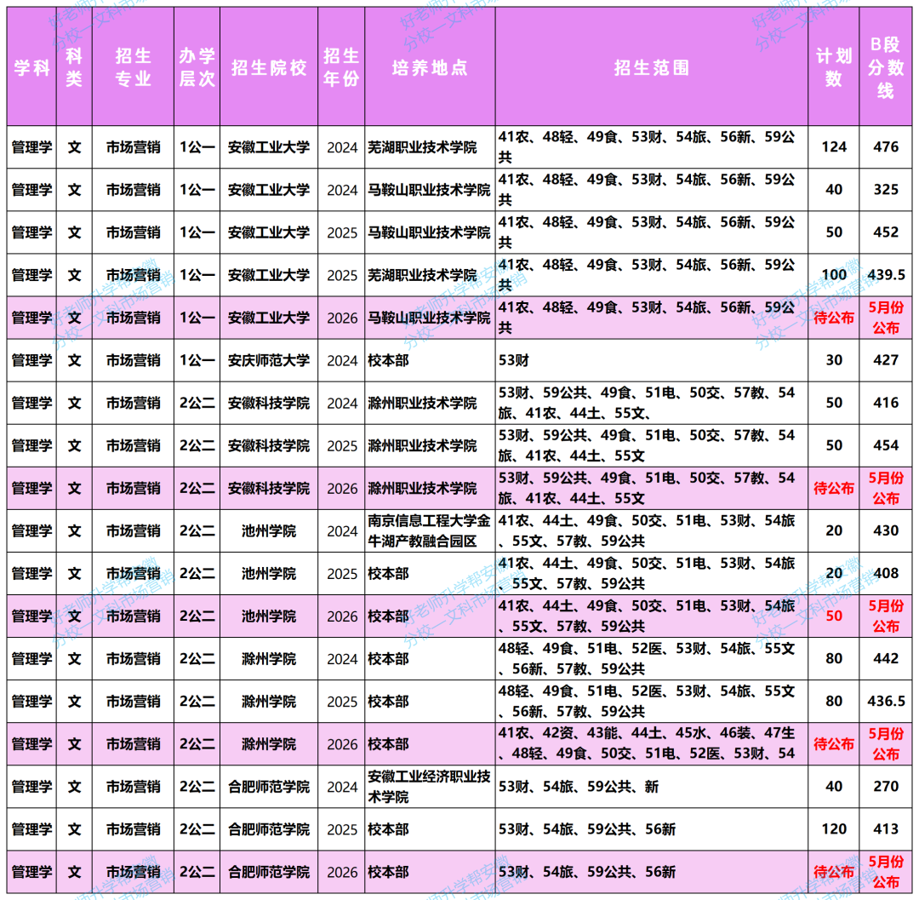Select the score cell 270

tap(886, 786)
